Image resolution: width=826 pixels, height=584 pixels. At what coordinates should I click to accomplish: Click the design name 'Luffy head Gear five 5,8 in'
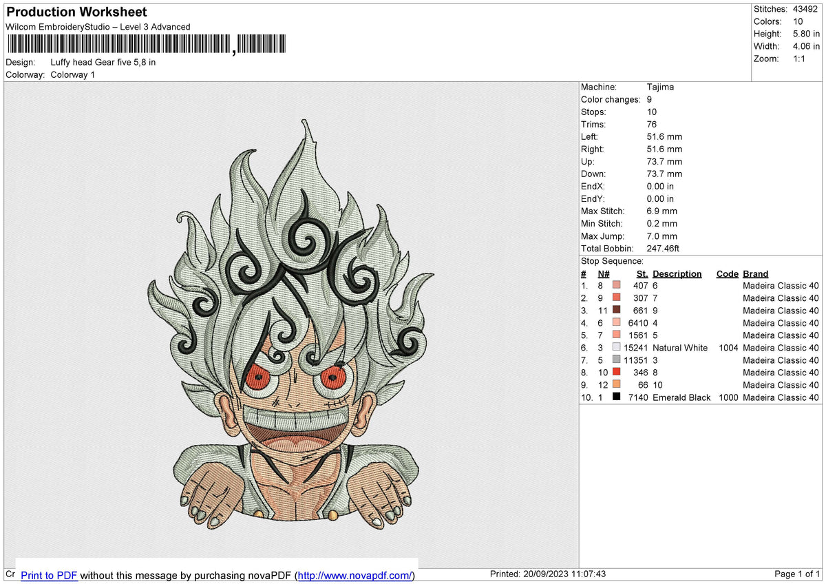pyautogui.click(x=103, y=62)
